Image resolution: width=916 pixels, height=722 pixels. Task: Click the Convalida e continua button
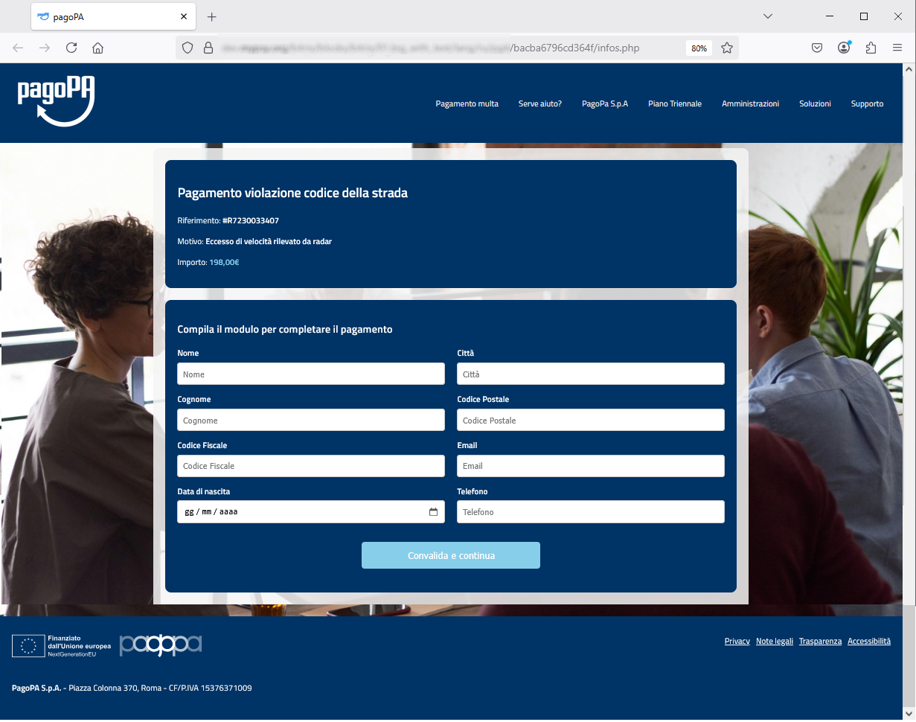pos(451,555)
